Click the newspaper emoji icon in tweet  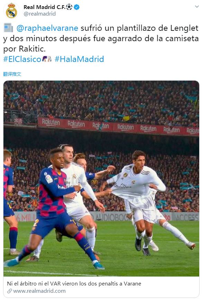point(8,28)
